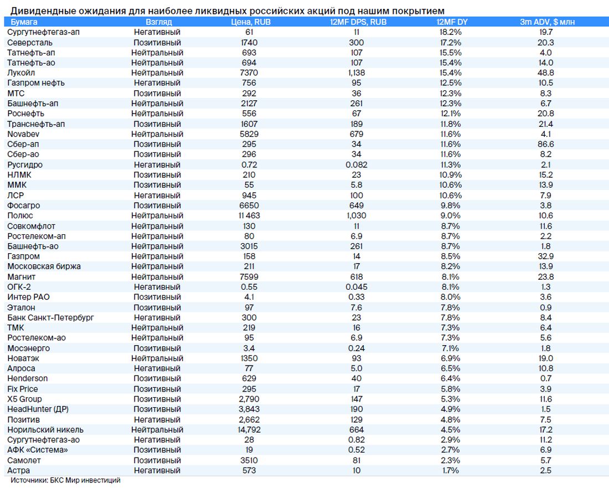
Task: Click the 'Сбер-ап' cell
Action: 23,145
